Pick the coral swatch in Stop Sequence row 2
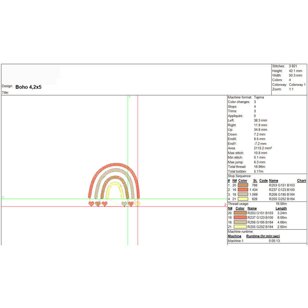Image resolution: width=308 pixels, height=308 pixels. pos(243,190)
